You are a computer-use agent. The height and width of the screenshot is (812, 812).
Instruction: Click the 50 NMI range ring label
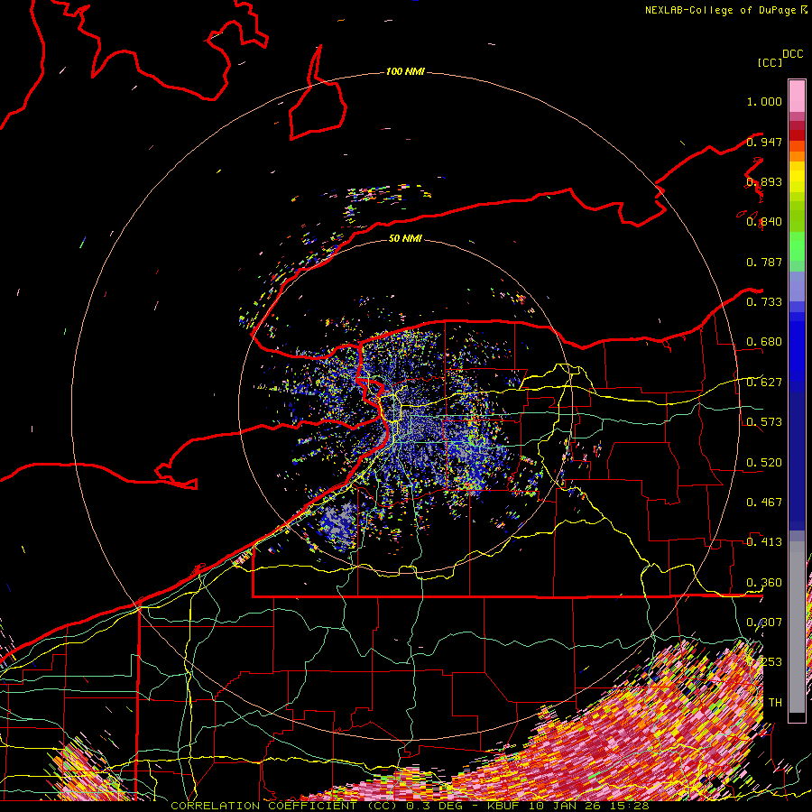(x=405, y=238)
